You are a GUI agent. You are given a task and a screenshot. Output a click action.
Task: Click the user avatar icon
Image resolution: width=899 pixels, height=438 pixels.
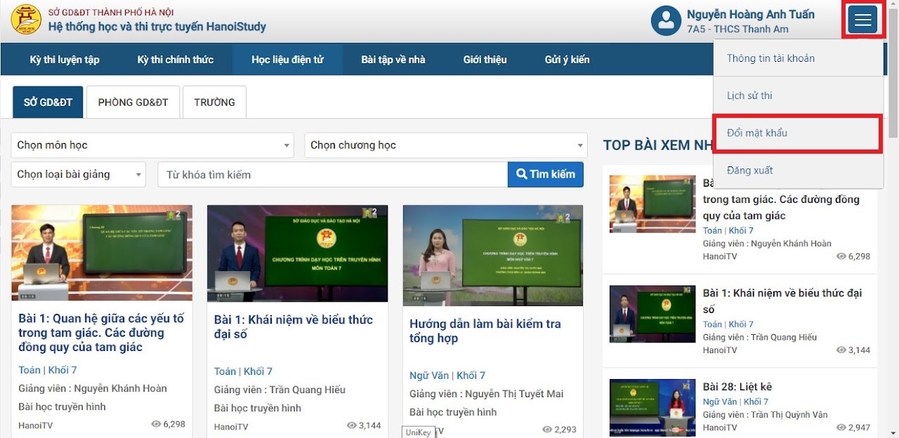click(666, 20)
